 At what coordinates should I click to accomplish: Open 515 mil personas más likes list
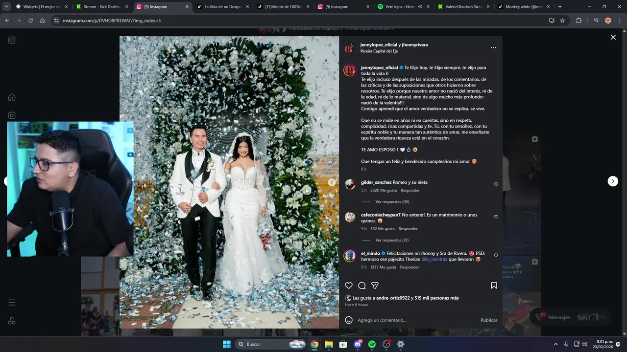tap(436, 298)
